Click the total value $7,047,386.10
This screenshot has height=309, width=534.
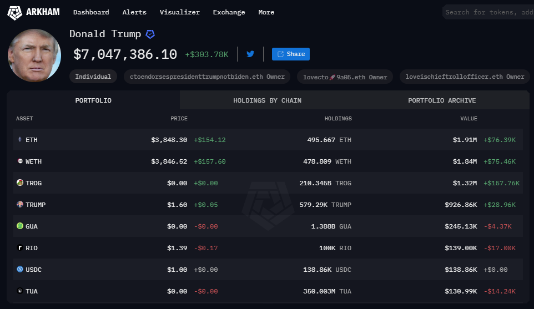125,54
